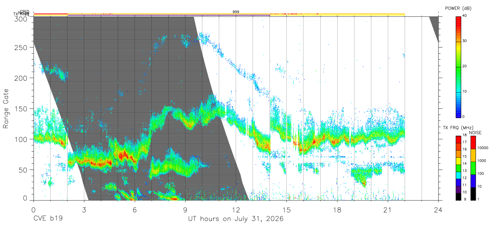
Task: Pick orange 1000–10000 segment of NOISE bar
Action: pos(473,155)
